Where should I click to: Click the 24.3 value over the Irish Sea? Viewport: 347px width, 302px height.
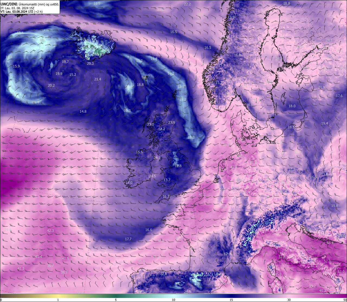[157, 158]
